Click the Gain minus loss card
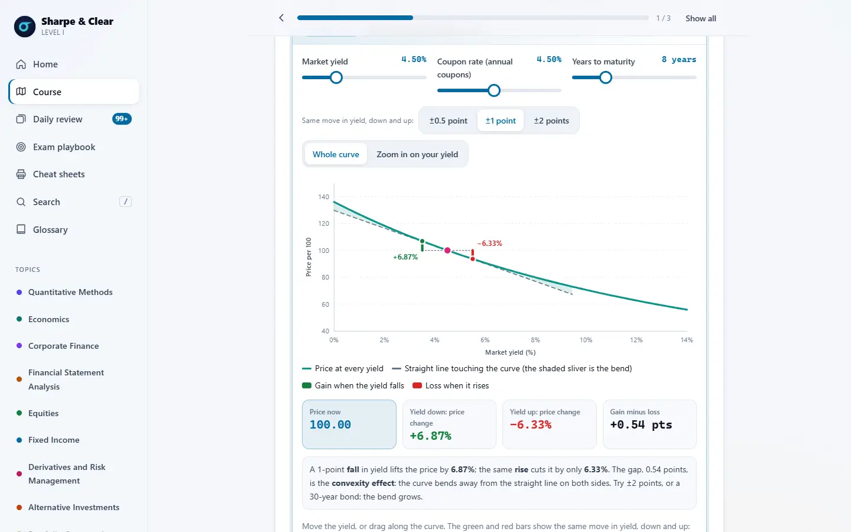851x532 pixels. click(x=649, y=424)
